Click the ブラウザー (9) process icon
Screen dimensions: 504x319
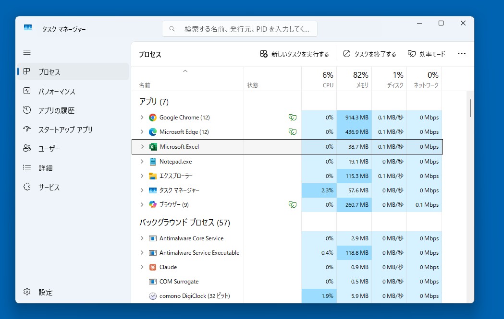point(153,204)
